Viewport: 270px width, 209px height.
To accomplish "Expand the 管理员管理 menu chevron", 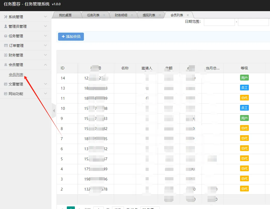I will point(45,26).
